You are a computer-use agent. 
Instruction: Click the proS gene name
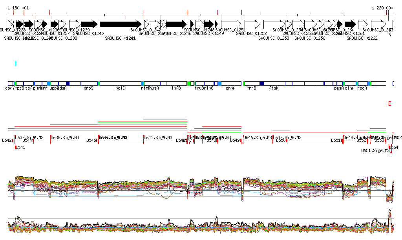(88, 88)
